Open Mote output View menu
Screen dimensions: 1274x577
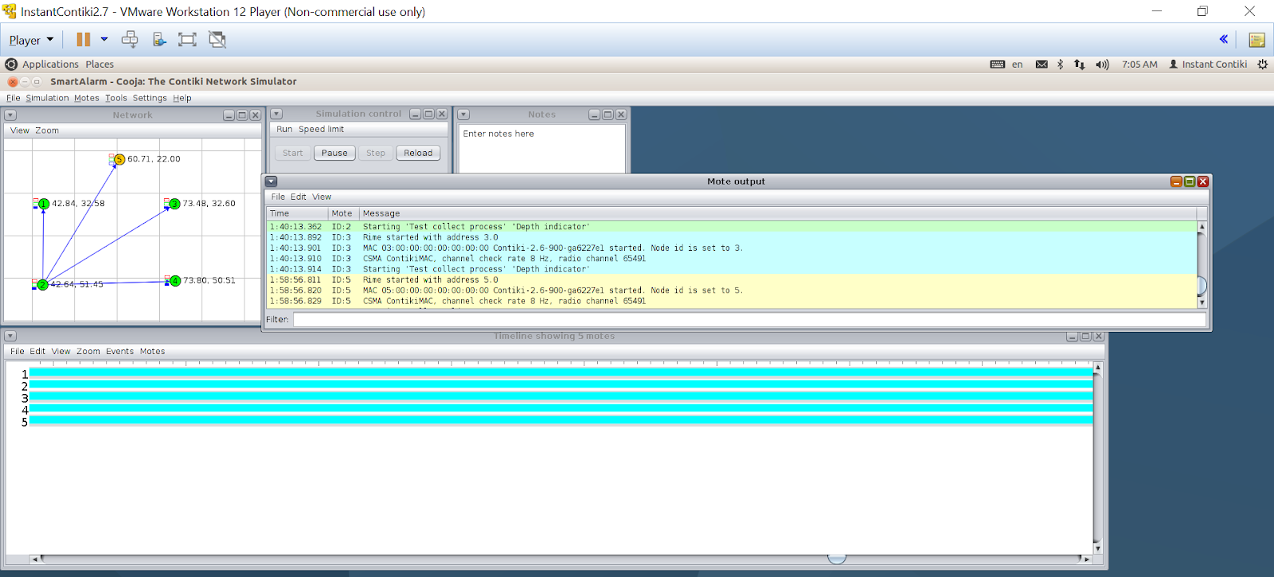tap(322, 197)
